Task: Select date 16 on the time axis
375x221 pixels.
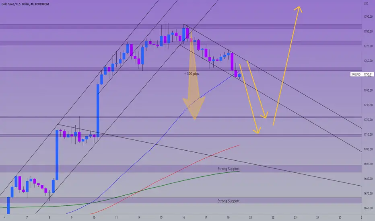Action: tap(183, 217)
